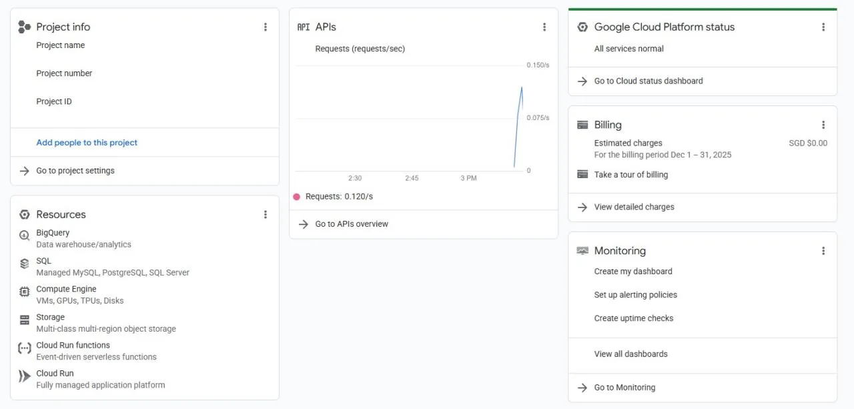Open the Project info card's three-dot menu
The width and height of the screenshot is (854, 409).
coord(266,27)
